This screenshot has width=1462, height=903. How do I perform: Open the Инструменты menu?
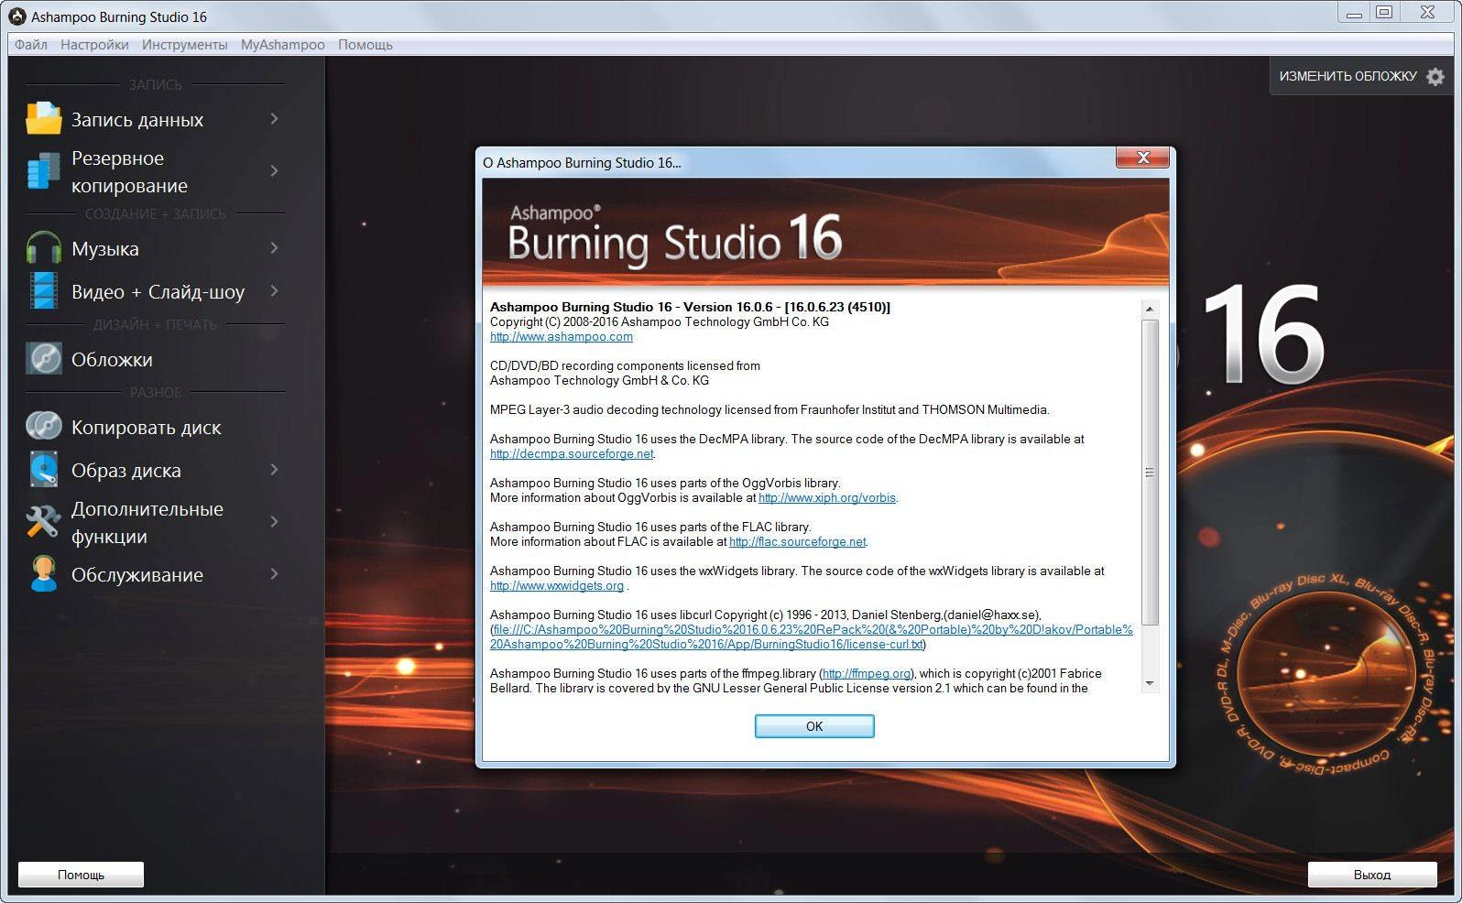coord(184,44)
